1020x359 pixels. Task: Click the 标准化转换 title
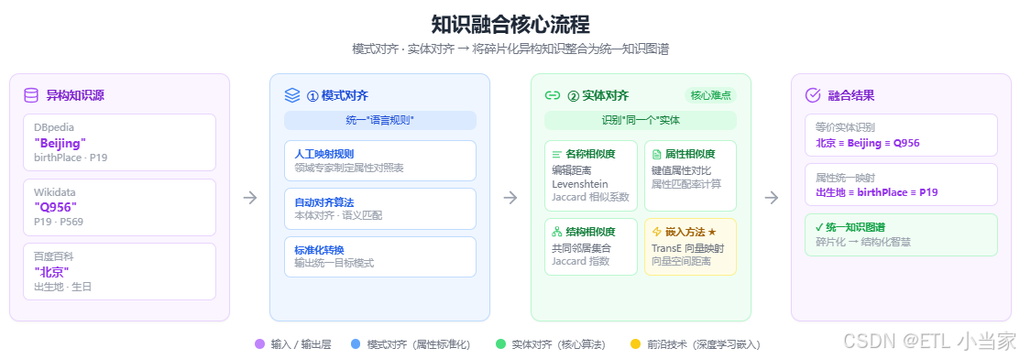pos(320,250)
